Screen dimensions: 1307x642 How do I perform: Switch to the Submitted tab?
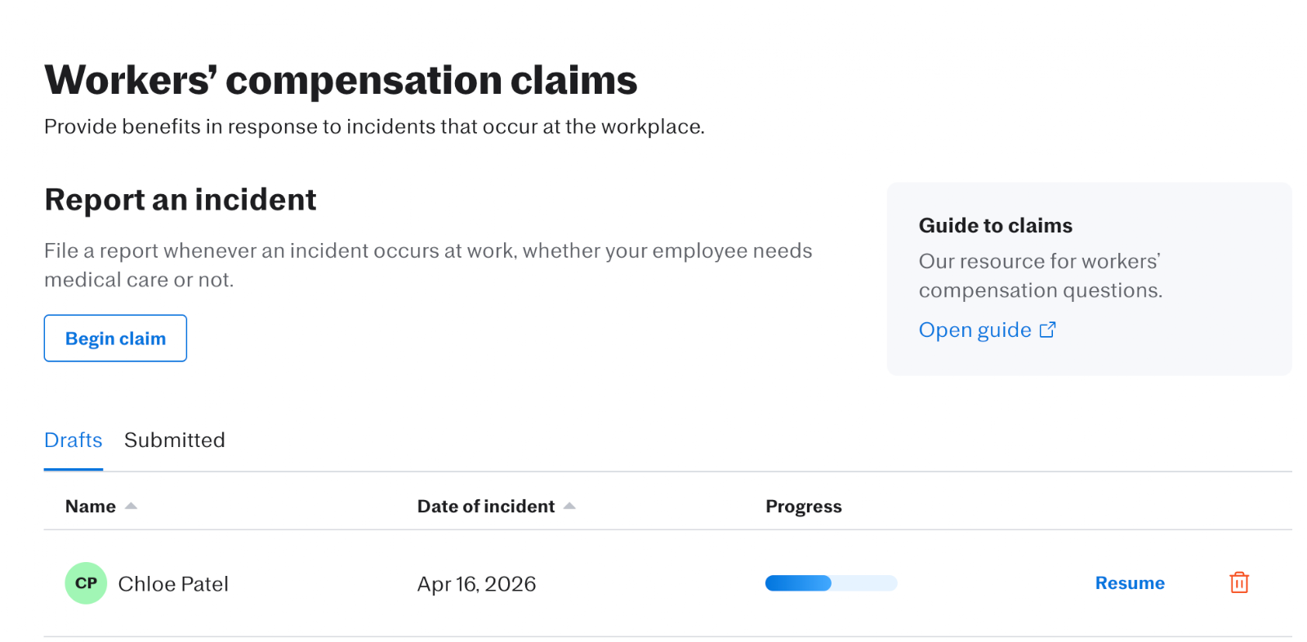(174, 441)
